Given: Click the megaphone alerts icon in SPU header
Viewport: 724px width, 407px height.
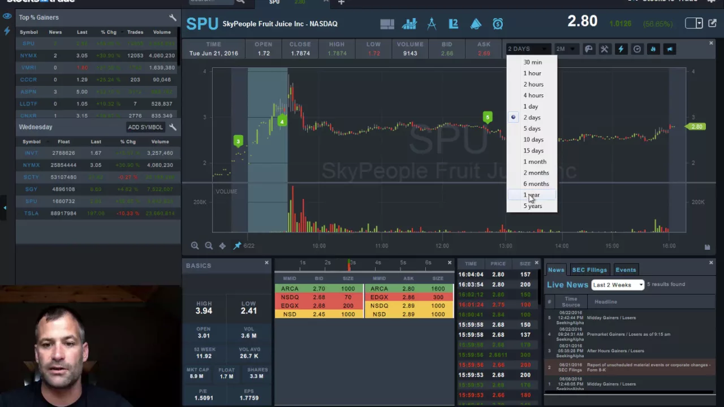Looking at the screenshot, I should tap(476, 24).
